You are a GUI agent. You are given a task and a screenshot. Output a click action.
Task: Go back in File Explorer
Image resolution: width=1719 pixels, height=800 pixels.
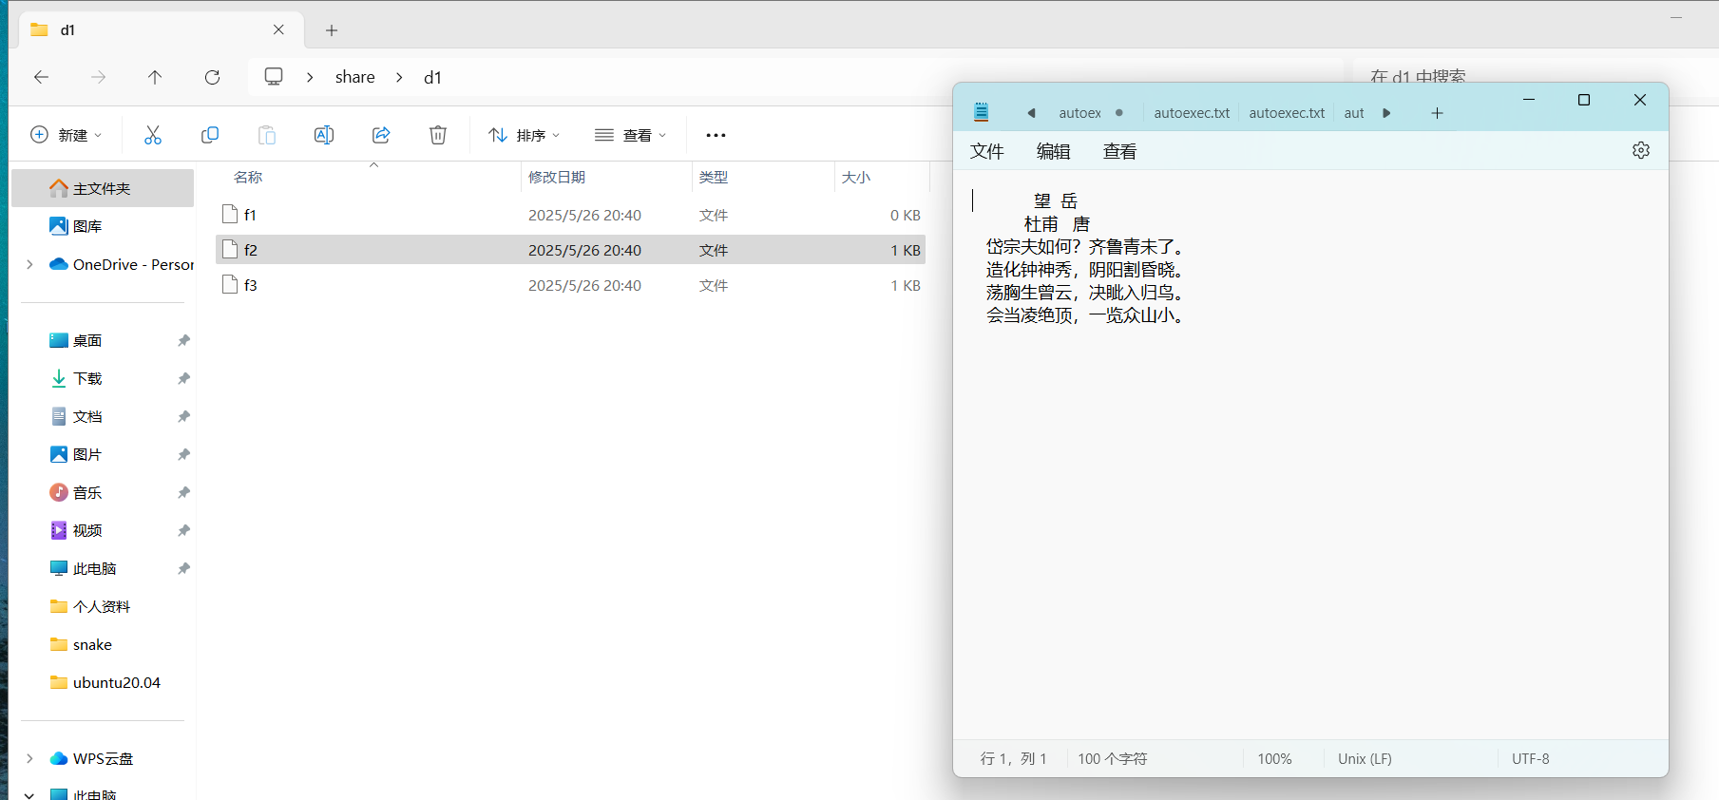pos(41,77)
